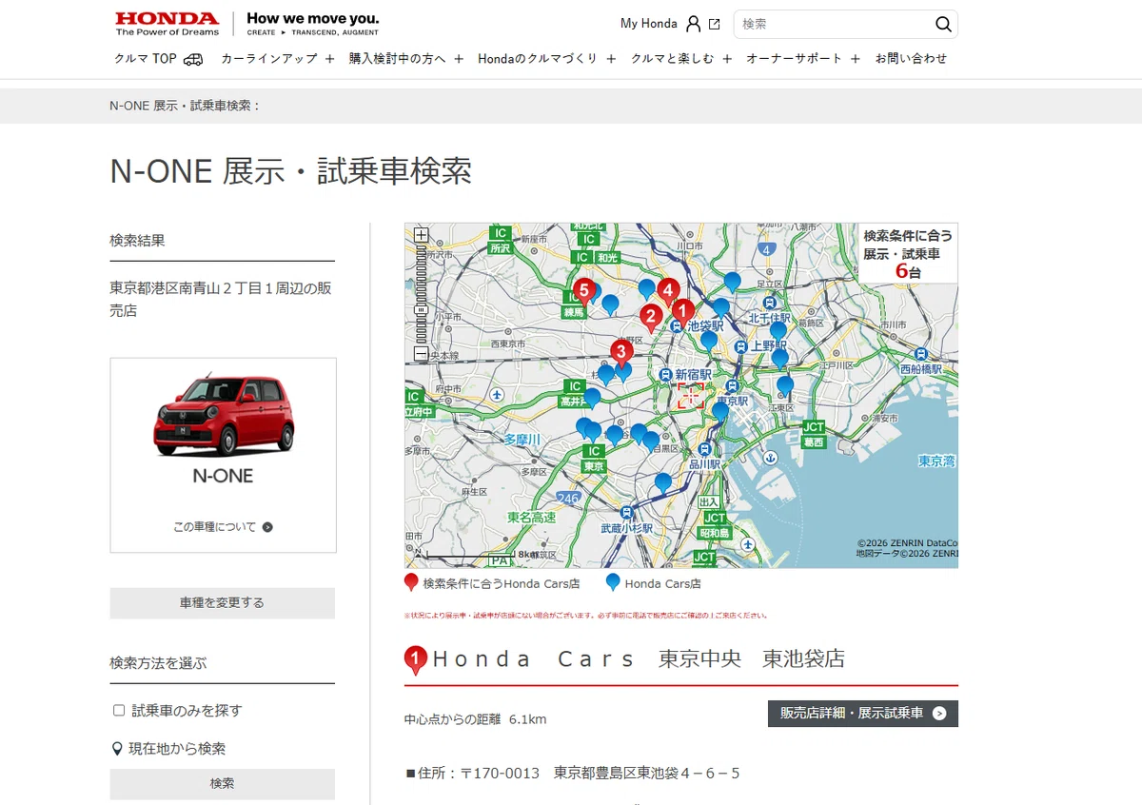Zoom out the map with minus button
The image size is (1142, 805).
(422, 354)
